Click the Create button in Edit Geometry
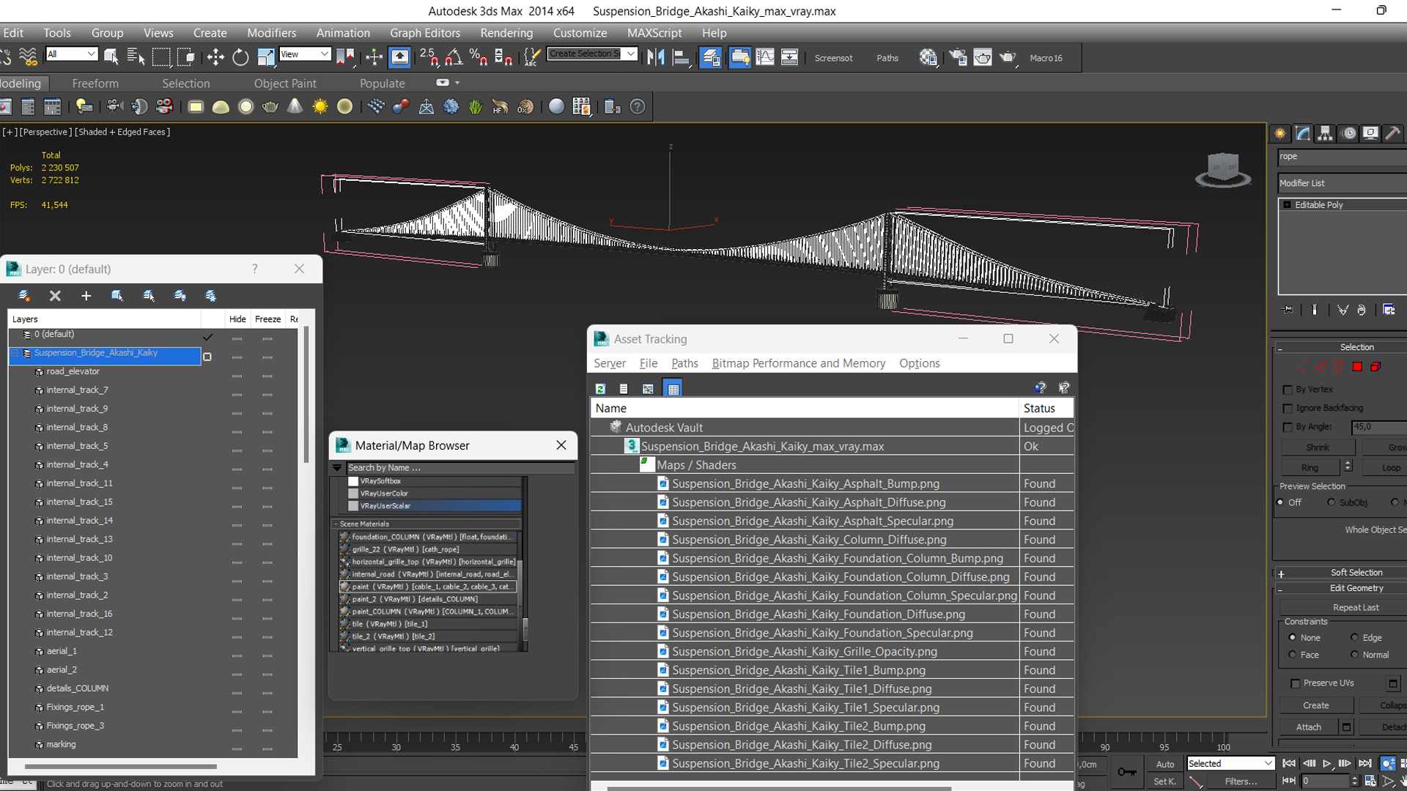Image resolution: width=1407 pixels, height=791 pixels. tap(1316, 705)
